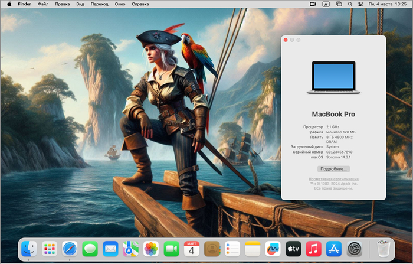This screenshot has width=413, height=264.
Task: Open System Settings gear icon
Action: [354, 249]
